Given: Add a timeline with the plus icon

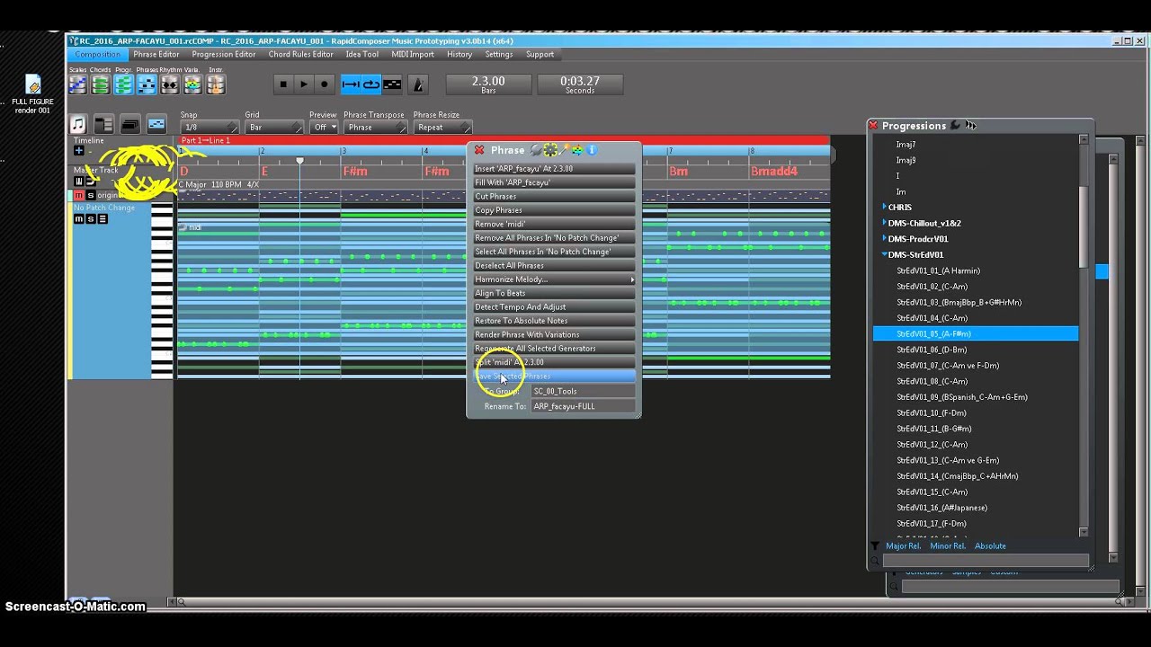Looking at the screenshot, I should click(78, 151).
